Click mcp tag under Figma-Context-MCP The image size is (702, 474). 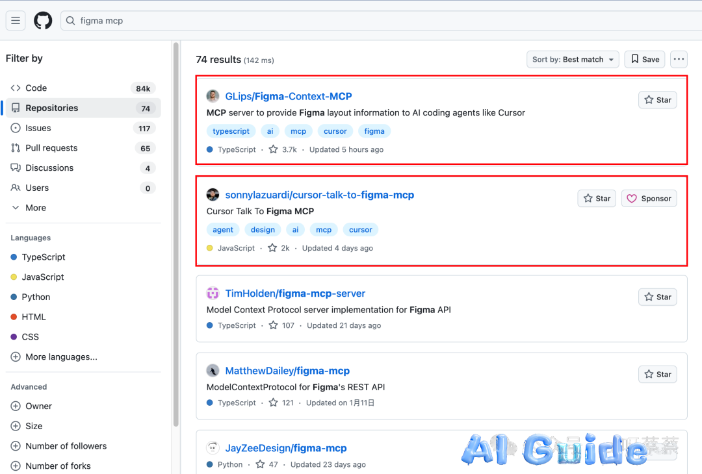click(298, 131)
